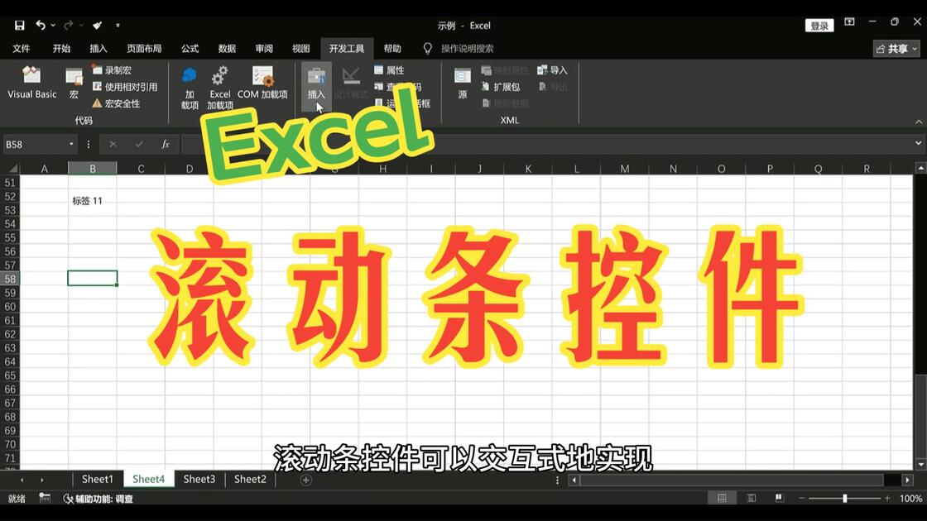The height and width of the screenshot is (521, 927).
Task: Click the 标签 11 label control
Action: point(87,201)
